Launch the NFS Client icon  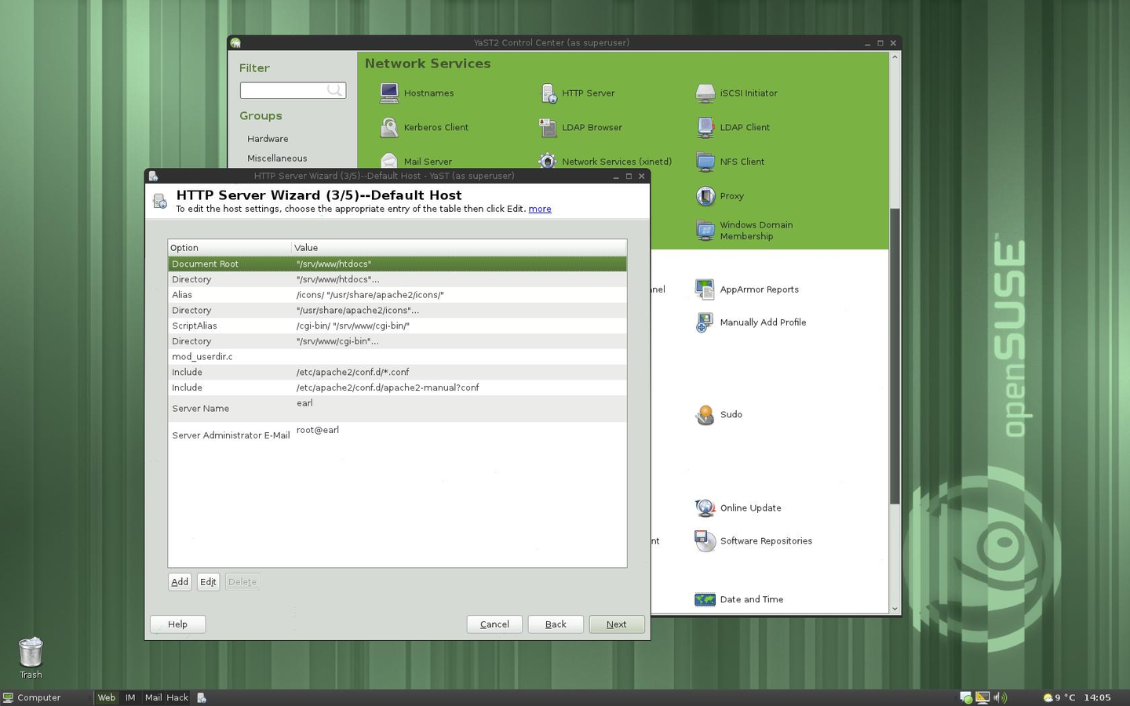pos(705,162)
